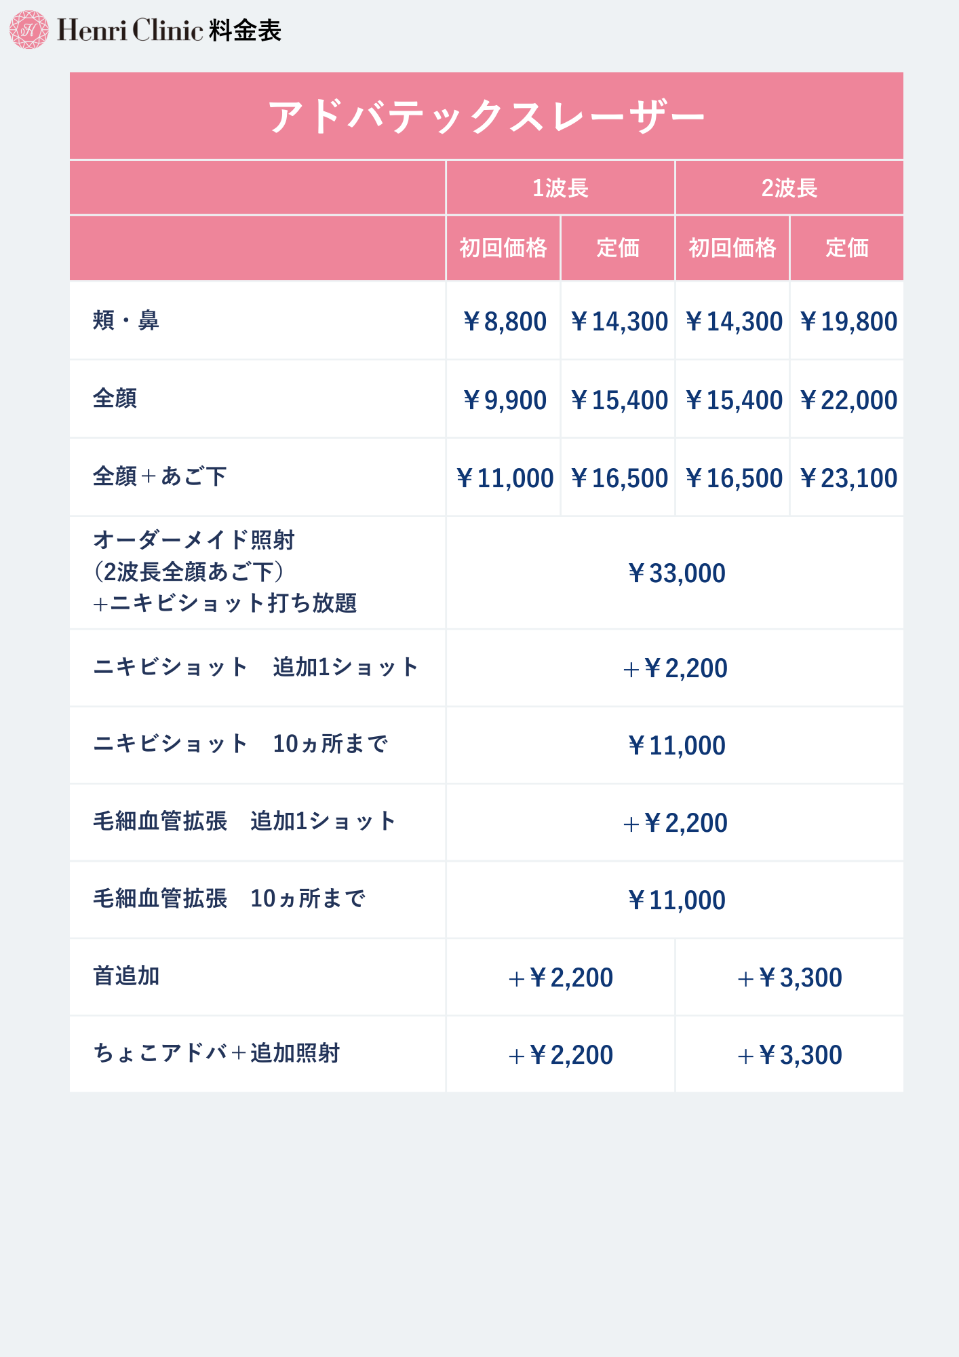959x1357 pixels.
Task: Click the 首追加 +¥3,300 price
Action: click(x=789, y=978)
